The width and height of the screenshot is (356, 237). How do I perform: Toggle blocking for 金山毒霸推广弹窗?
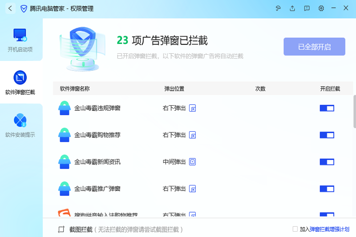(327, 189)
